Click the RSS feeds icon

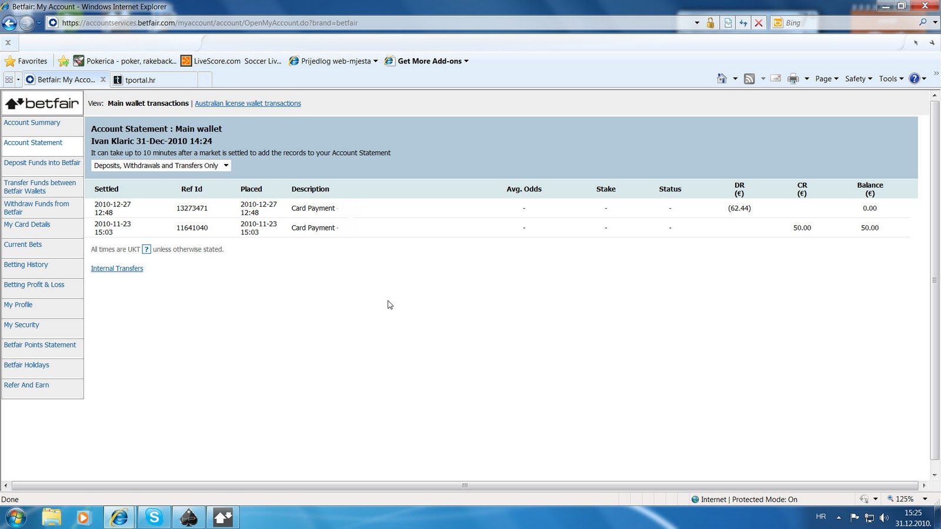(749, 79)
